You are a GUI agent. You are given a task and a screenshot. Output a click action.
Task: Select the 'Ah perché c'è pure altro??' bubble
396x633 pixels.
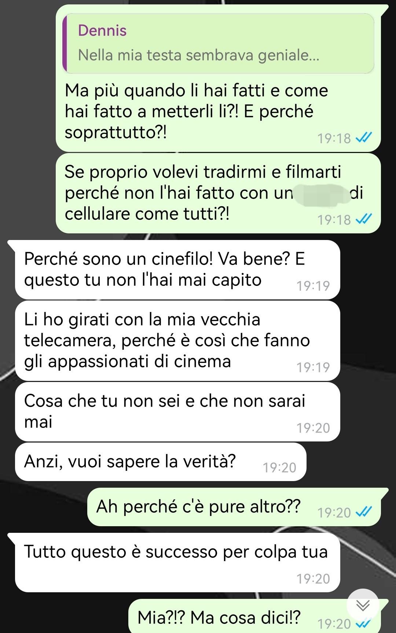[x=234, y=507]
